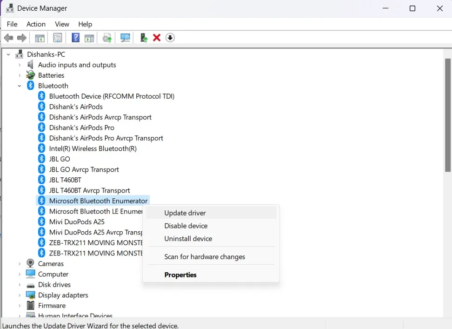Click the Back arrow toolbar icon
The height and width of the screenshot is (329, 452).
coord(9,38)
